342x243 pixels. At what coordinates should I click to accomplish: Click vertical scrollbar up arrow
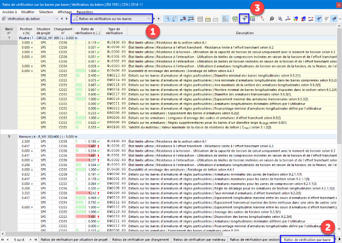pyautogui.click(x=339, y=27)
